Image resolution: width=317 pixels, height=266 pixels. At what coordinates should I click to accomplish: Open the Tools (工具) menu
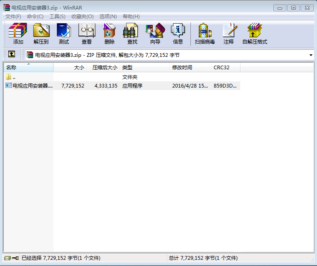click(x=57, y=17)
